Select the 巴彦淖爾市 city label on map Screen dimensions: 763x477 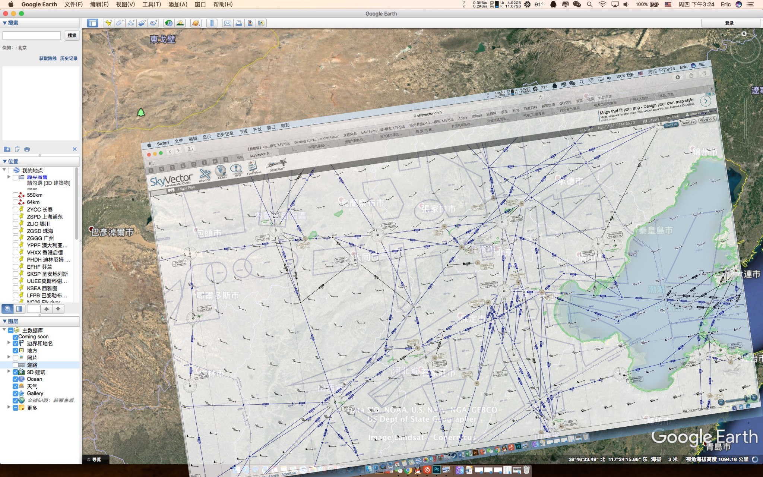click(112, 232)
